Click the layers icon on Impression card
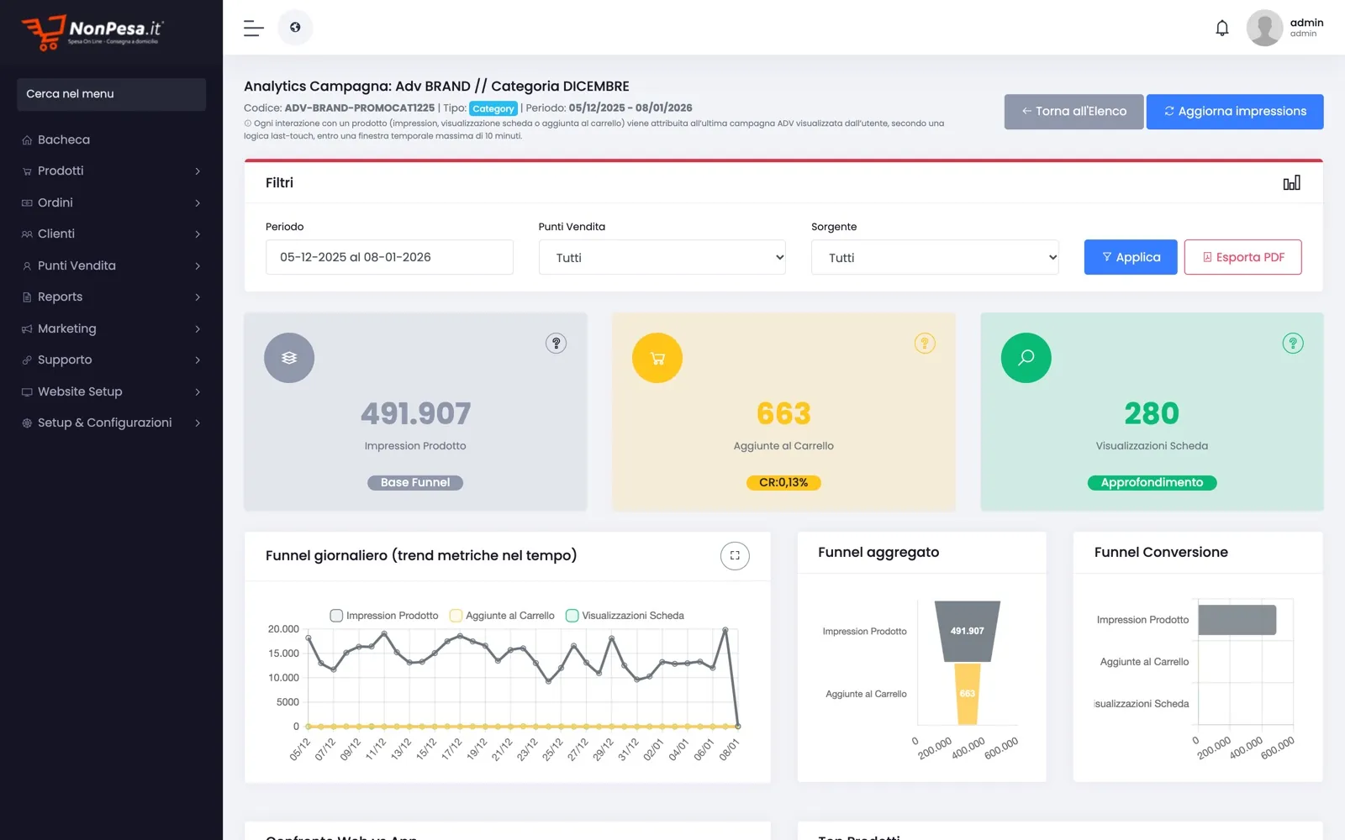The image size is (1345, 840). pos(289,358)
